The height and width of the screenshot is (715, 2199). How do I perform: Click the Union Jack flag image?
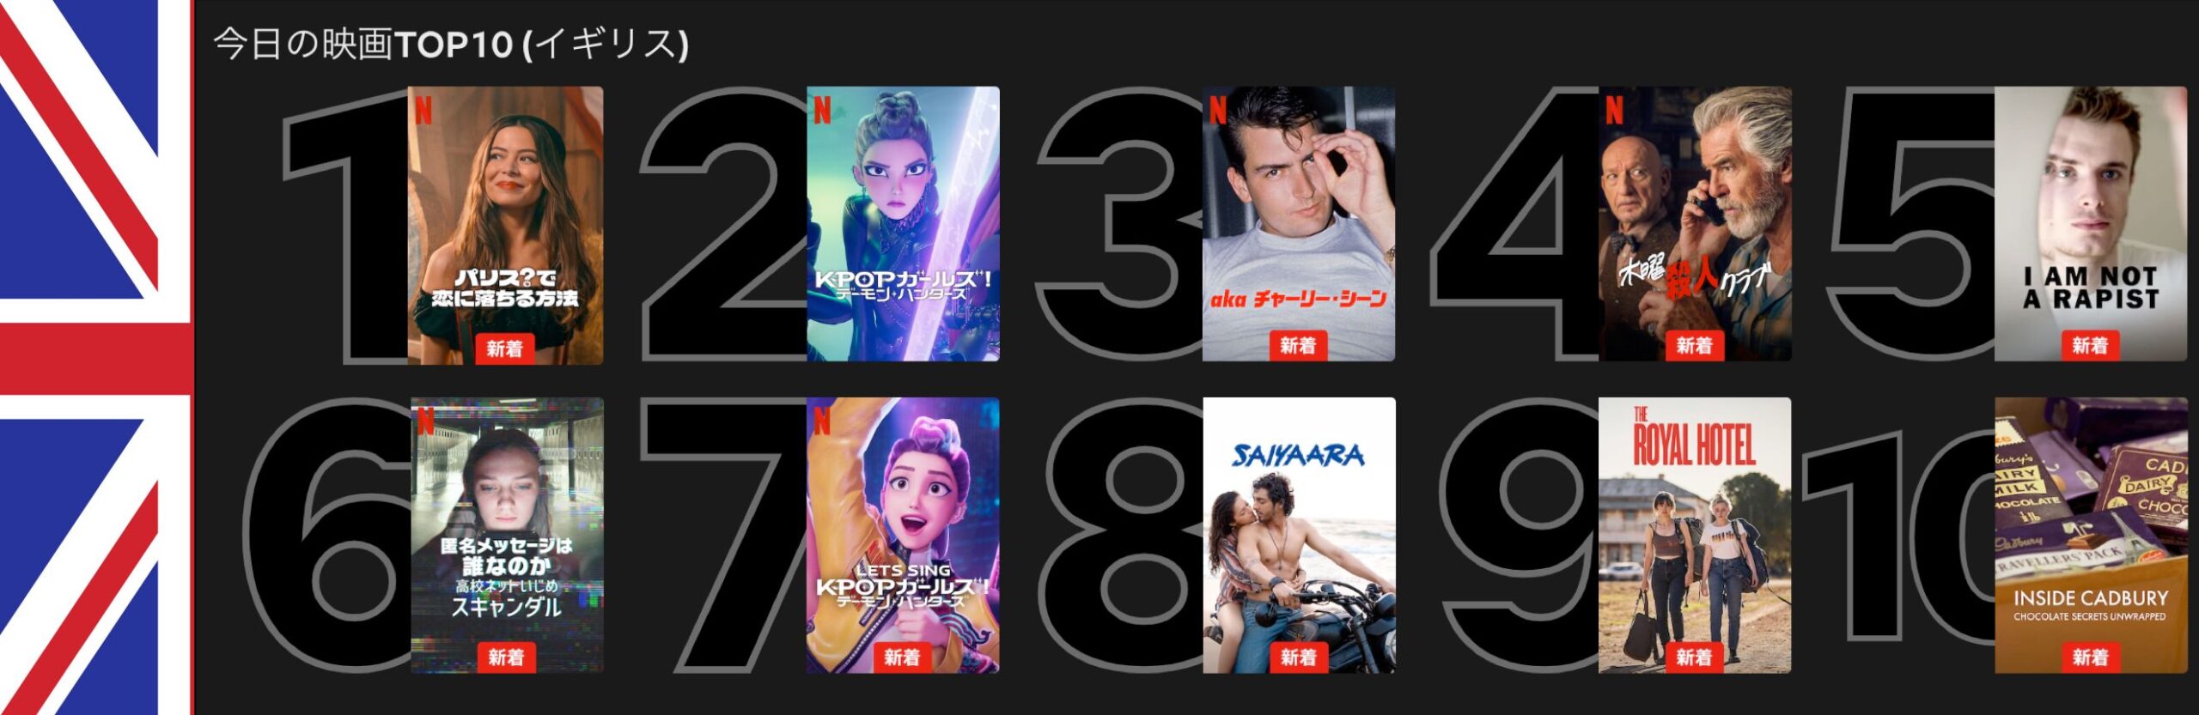[96, 357]
